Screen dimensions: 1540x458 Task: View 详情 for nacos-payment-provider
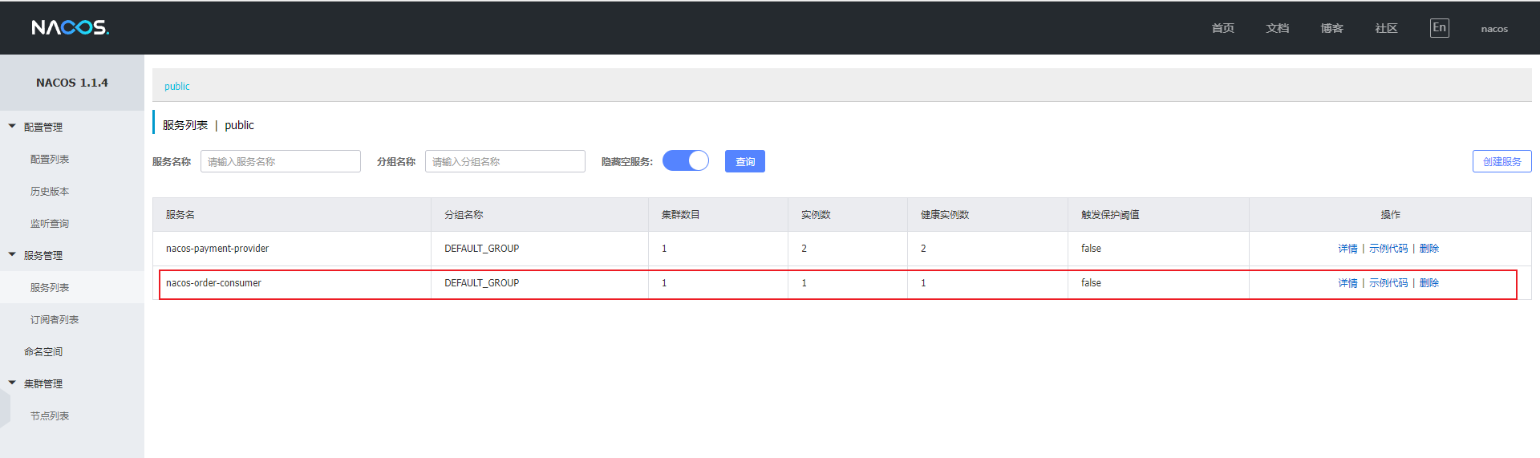[1347, 249]
